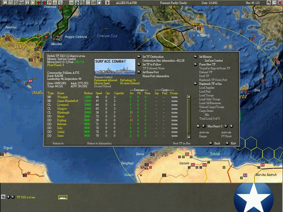Screen dimensions: 283x212
Task: Click the base icon above ATENAS
Action: (x=199, y=28)
